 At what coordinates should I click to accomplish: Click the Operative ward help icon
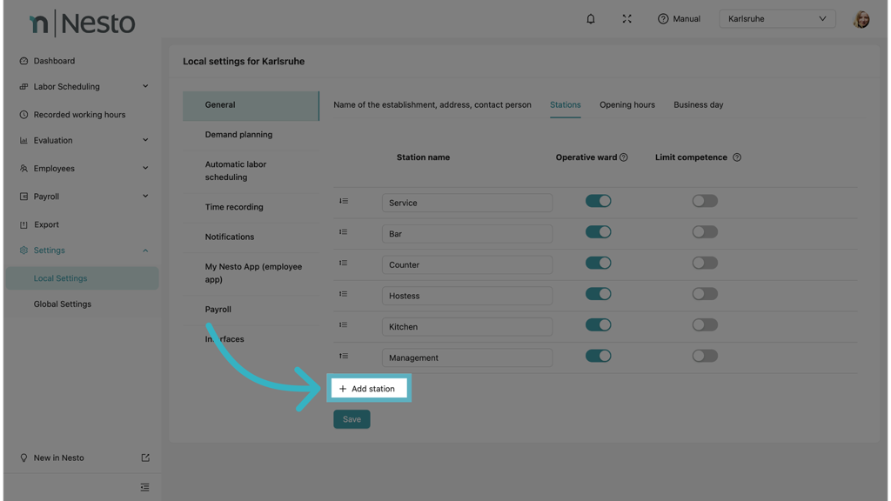624,157
